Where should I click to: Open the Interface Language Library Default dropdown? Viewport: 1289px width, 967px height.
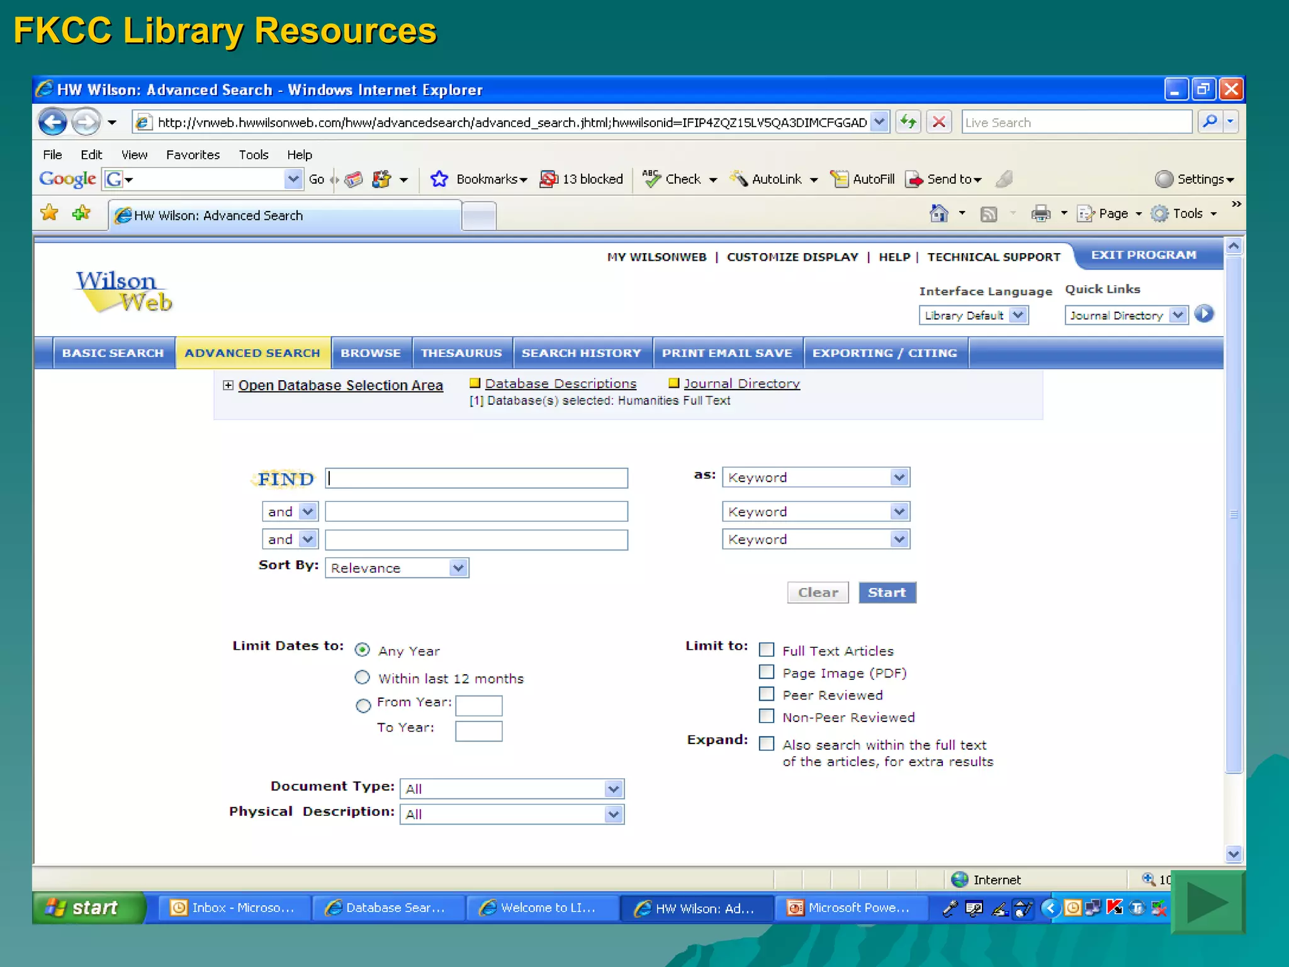pos(974,315)
